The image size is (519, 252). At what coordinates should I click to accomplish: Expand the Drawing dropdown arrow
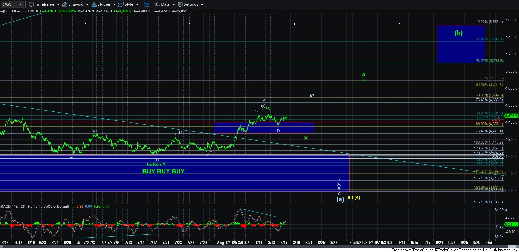(87, 5)
